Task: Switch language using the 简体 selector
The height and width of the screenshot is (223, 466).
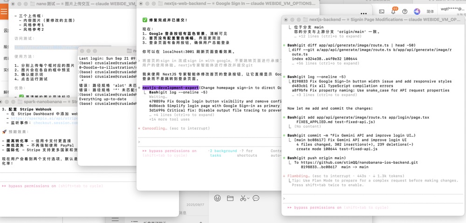Action: 430,12
